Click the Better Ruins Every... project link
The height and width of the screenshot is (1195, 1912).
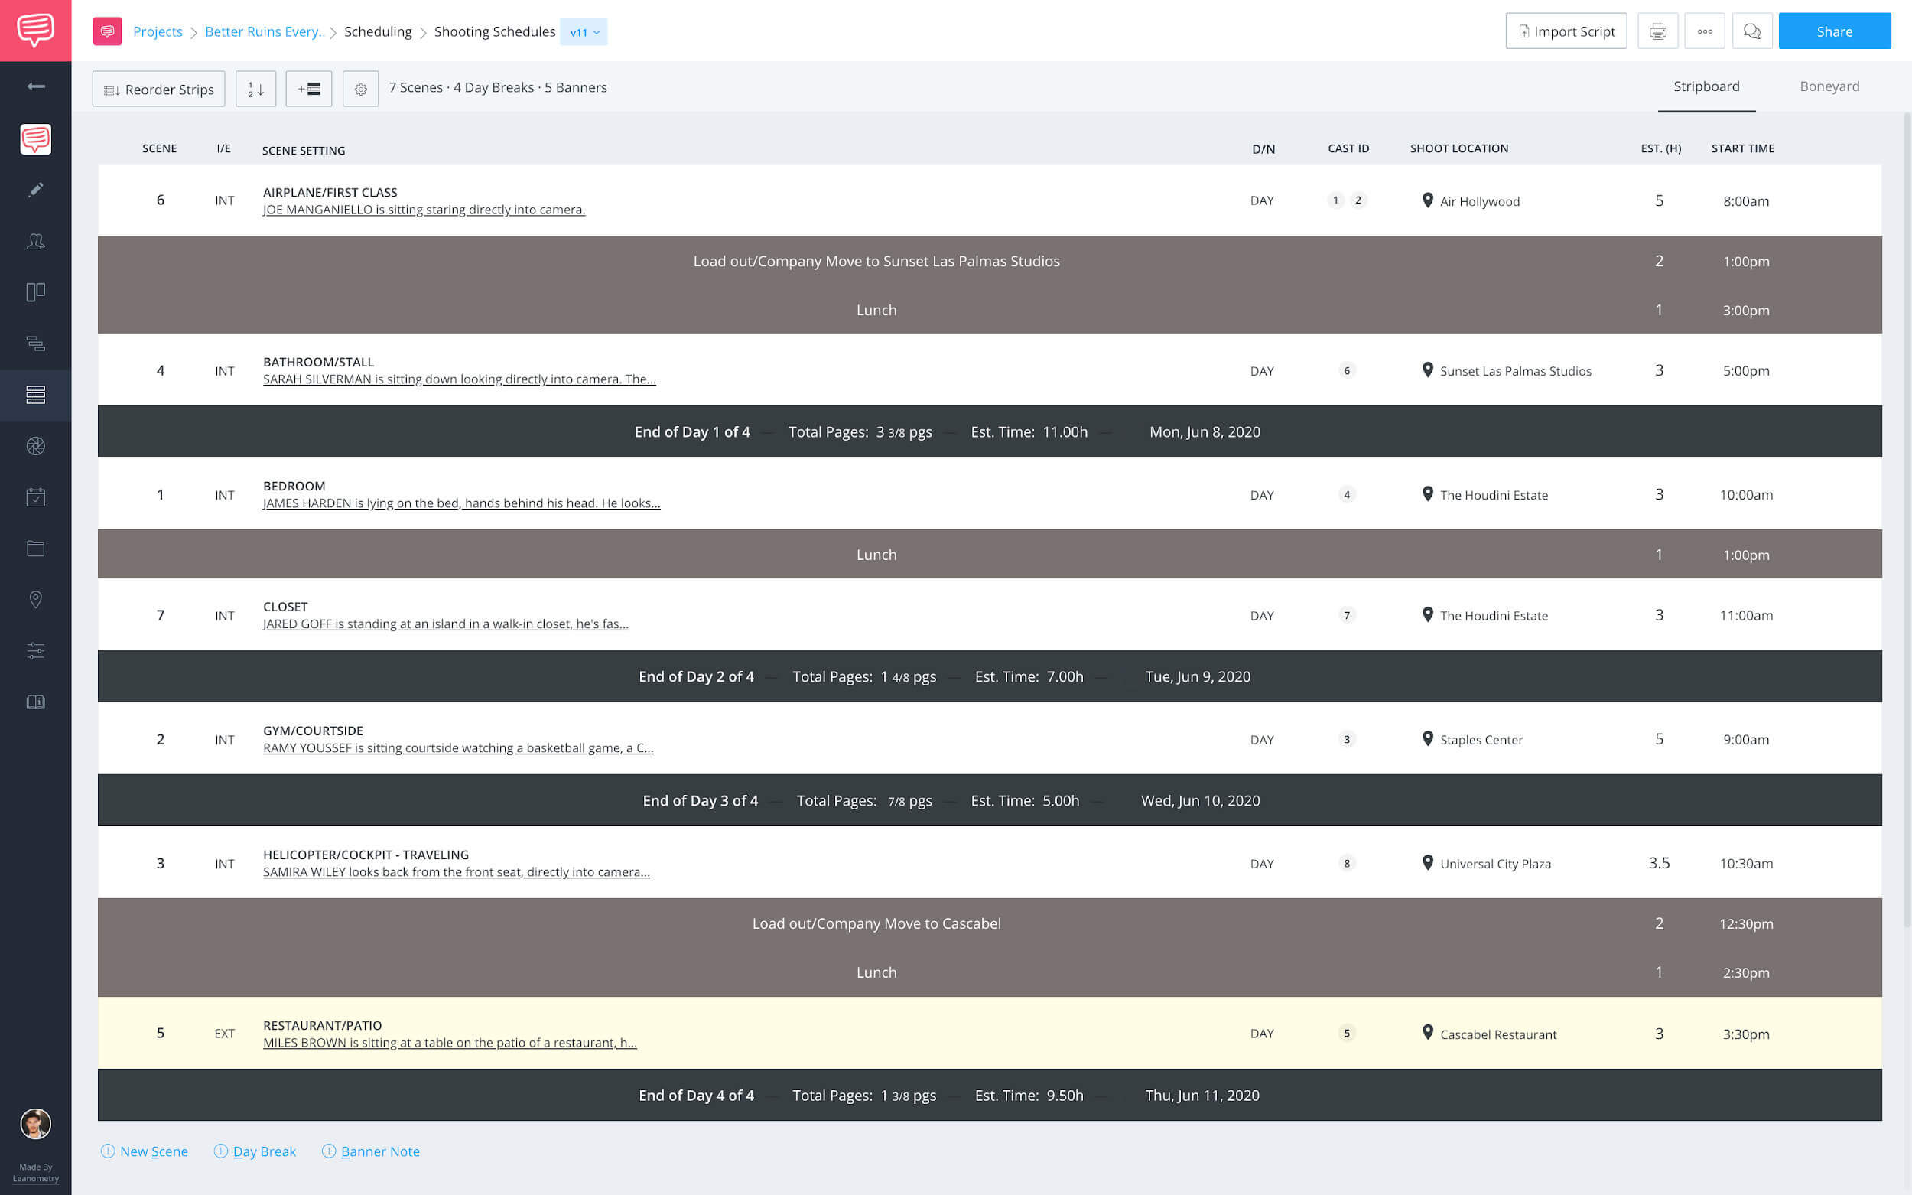pos(263,31)
